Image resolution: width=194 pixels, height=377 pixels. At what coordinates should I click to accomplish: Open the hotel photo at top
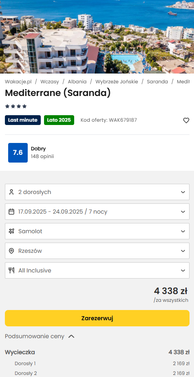[x=97, y=36]
